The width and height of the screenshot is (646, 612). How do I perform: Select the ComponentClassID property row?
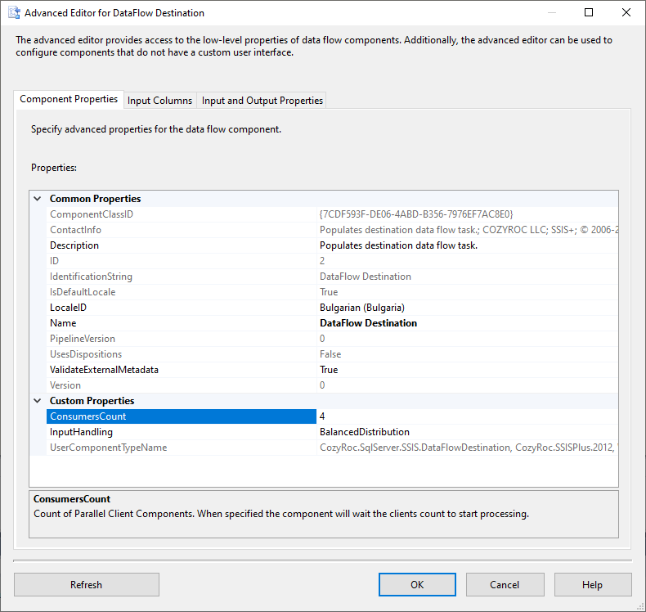(91, 214)
